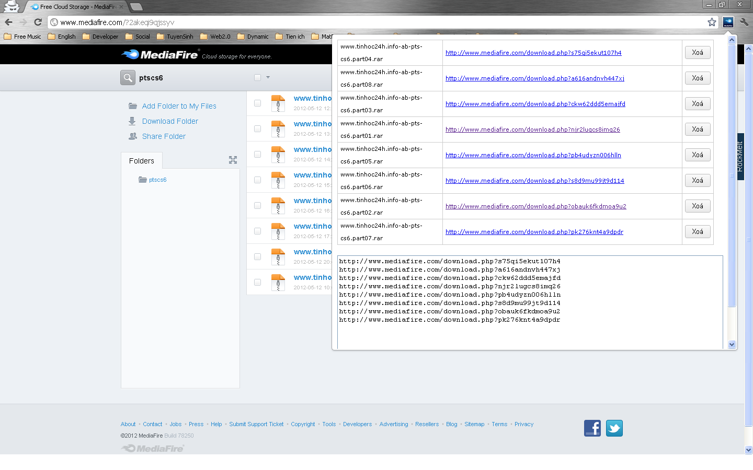The height and width of the screenshot is (470, 753).
Task: Check the file row dated 2012-05-12 20
Action: (x=257, y=256)
